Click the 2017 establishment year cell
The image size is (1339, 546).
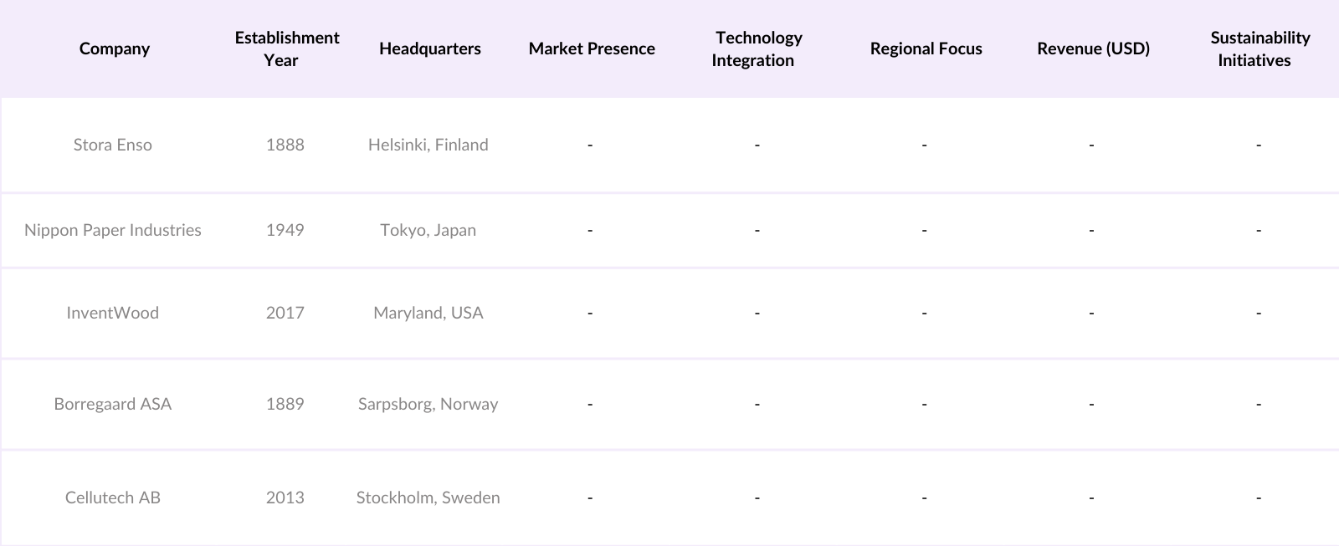285,313
